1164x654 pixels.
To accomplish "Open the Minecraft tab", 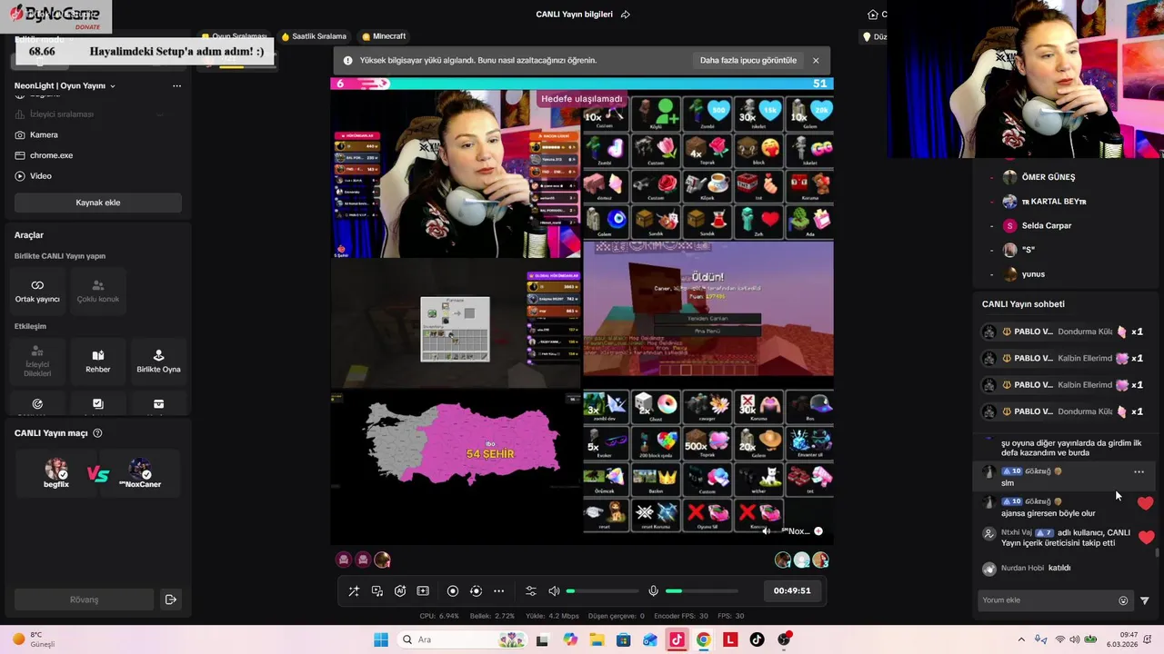I will tap(384, 36).
